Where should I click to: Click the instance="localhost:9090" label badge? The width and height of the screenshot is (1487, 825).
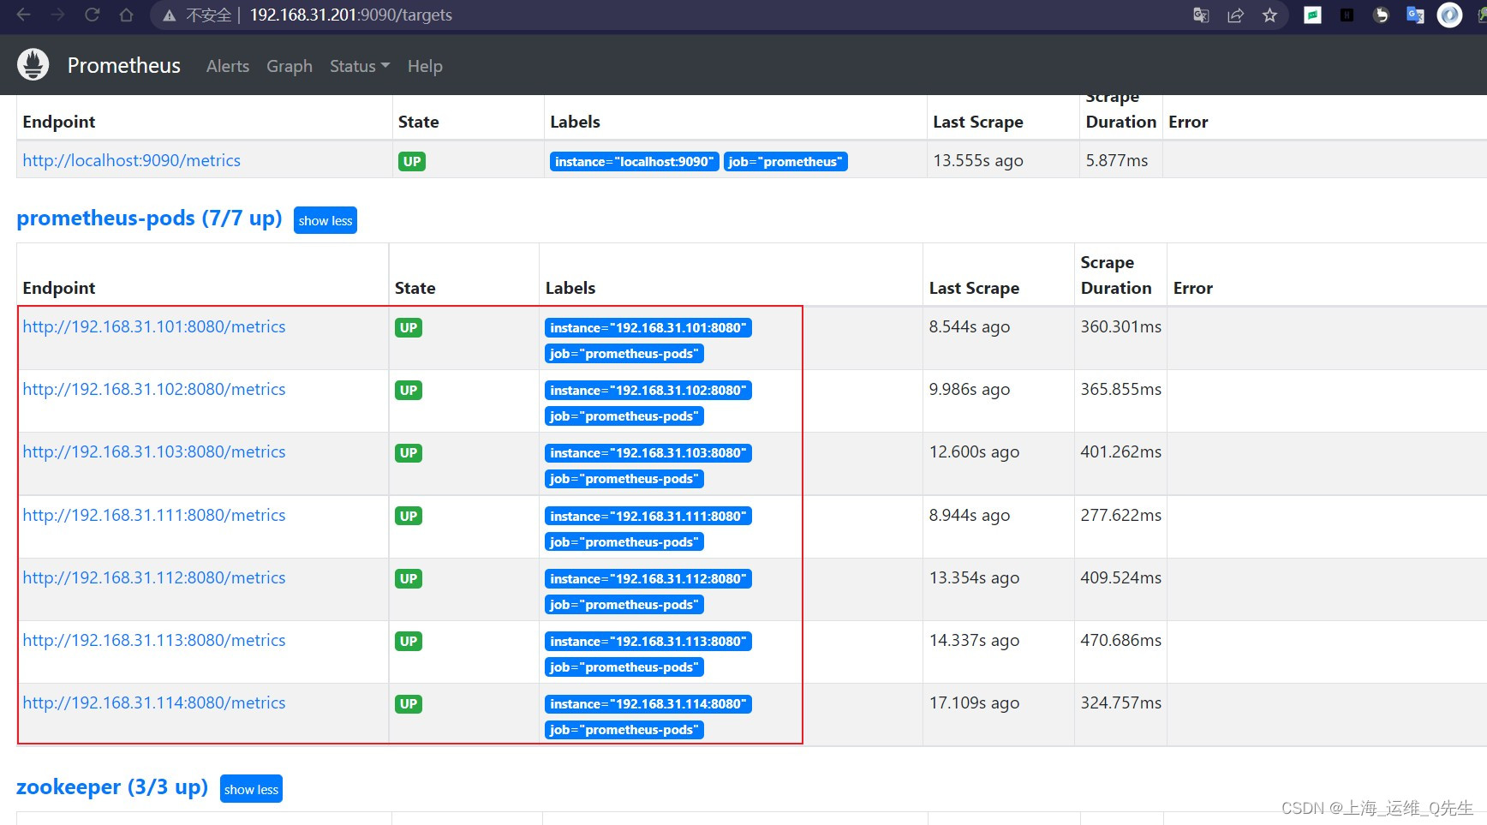[x=633, y=161]
